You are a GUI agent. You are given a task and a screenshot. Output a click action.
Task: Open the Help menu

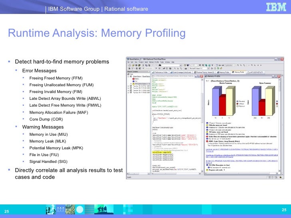tap(173, 62)
